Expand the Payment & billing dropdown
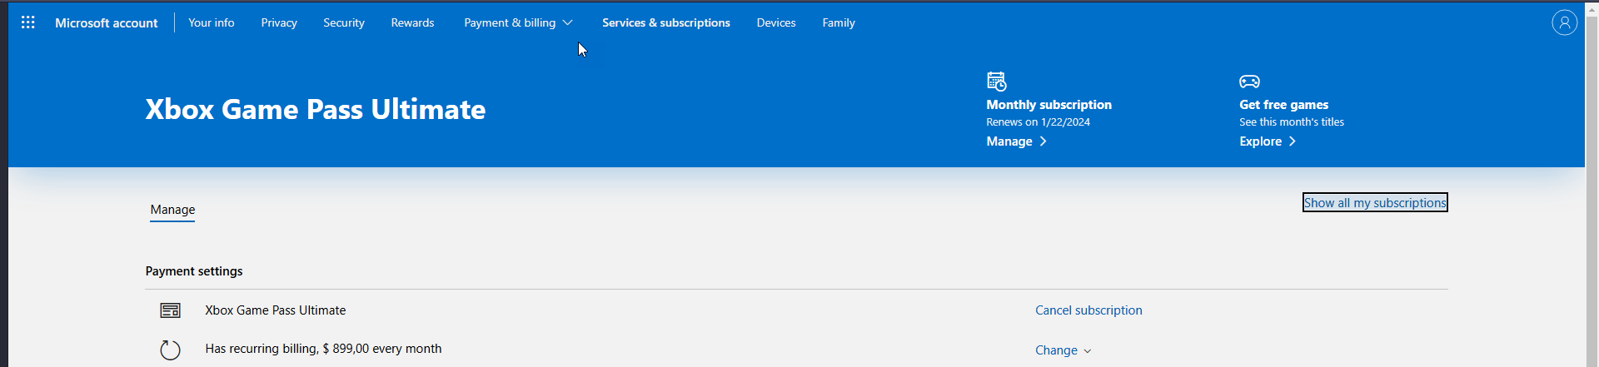 [518, 22]
